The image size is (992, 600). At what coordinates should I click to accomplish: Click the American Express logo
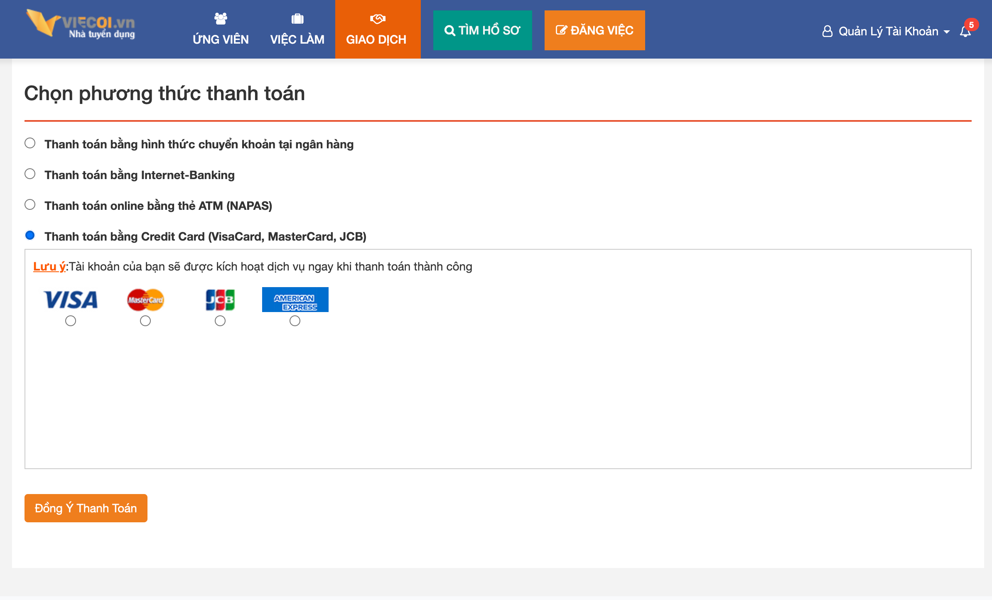point(295,299)
